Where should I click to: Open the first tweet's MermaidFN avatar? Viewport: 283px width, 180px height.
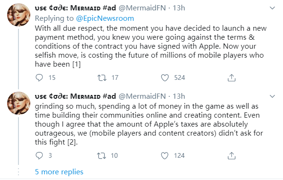click(18, 15)
